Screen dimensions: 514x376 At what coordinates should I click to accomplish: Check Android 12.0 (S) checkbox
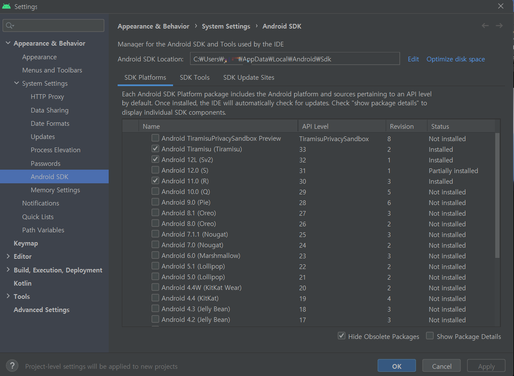[156, 170]
